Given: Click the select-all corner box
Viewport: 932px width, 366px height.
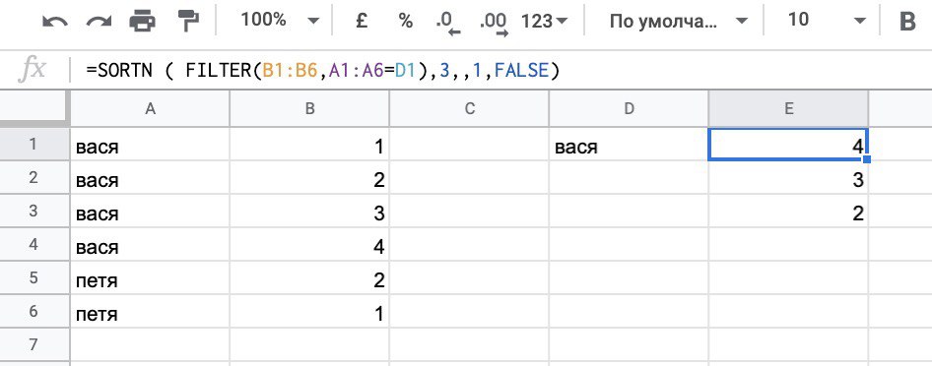Looking at the screenshot, I should [34, 108].
